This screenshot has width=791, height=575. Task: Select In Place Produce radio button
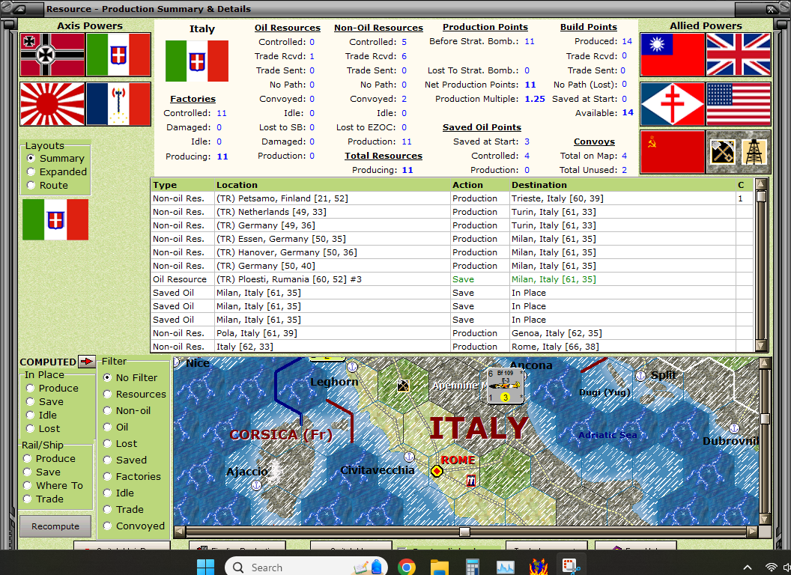pyautogui.click(x=30, y=388)
